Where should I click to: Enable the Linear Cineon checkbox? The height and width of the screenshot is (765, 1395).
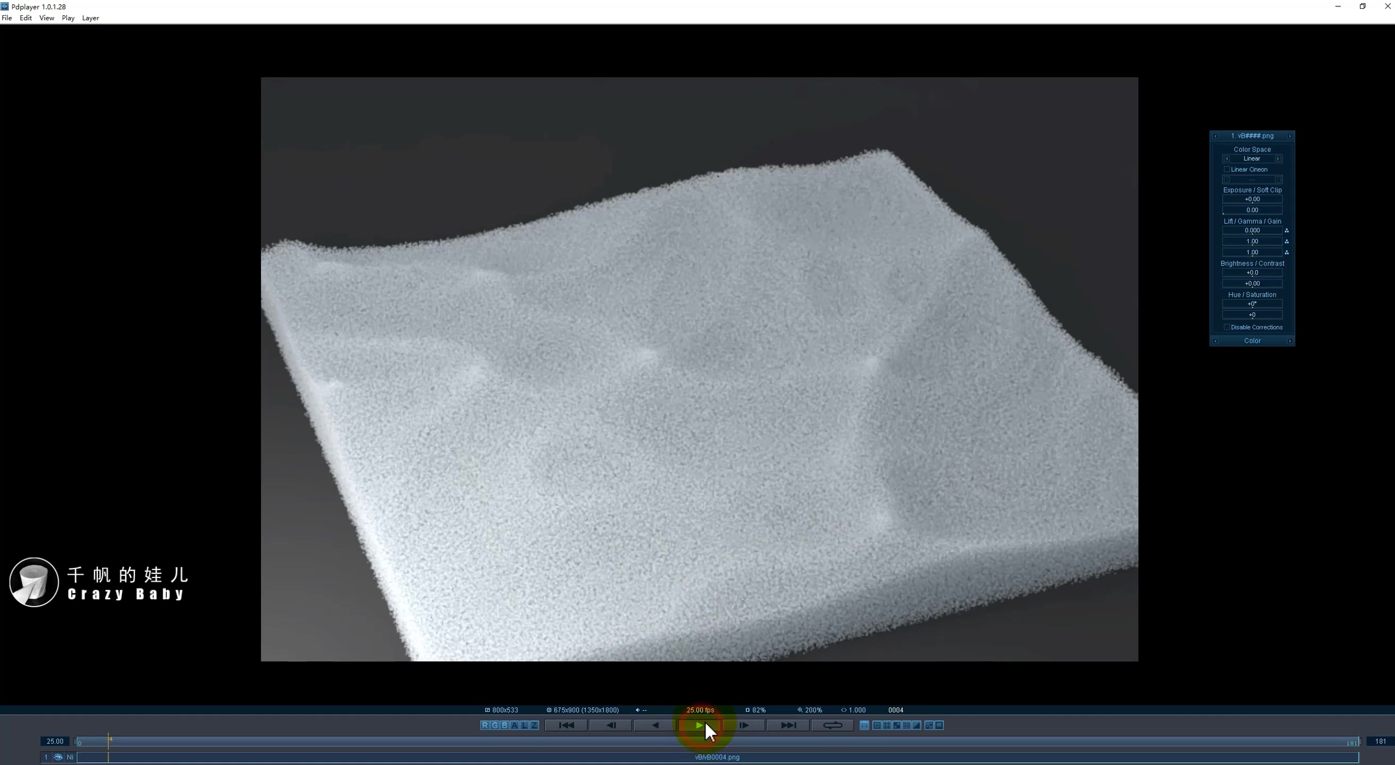(1227, 169)
